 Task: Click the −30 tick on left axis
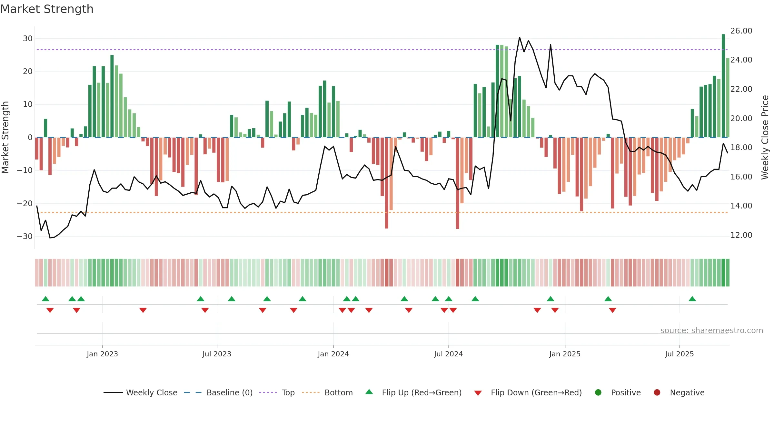pyautogui.click(x=25, y=237)
